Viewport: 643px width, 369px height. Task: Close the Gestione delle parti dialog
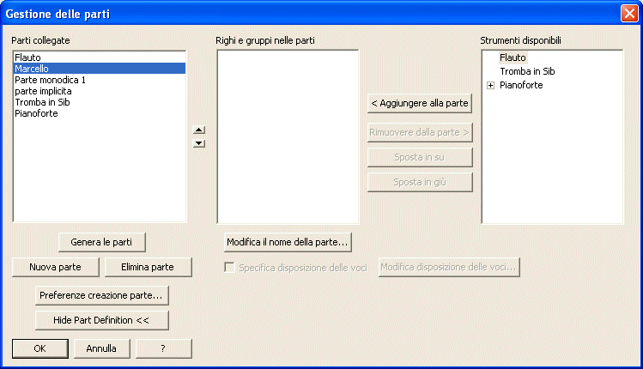628,14
